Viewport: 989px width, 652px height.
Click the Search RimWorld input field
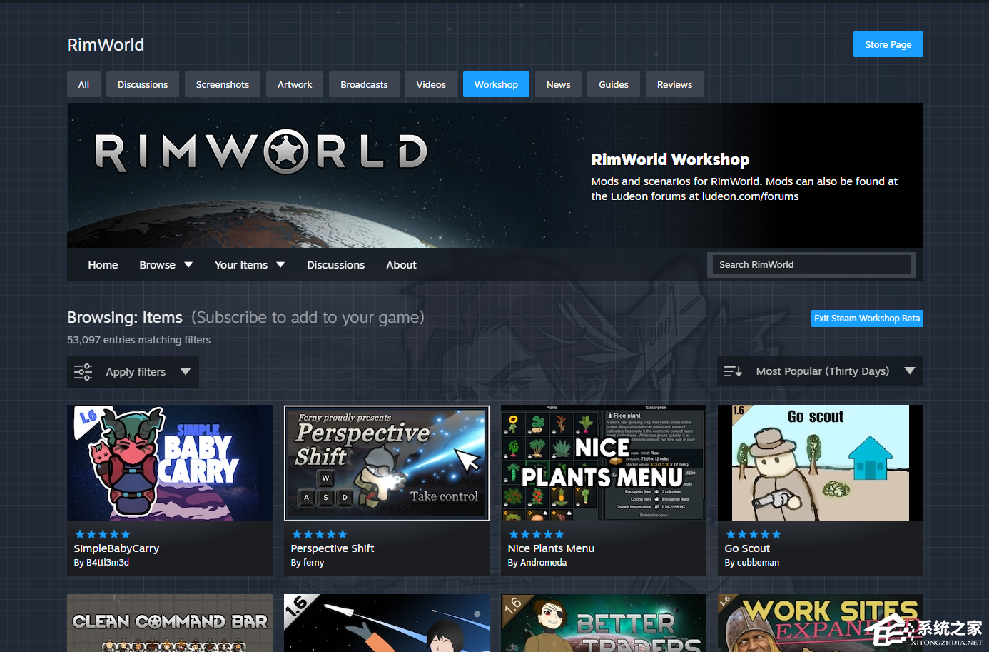(811, 264)
